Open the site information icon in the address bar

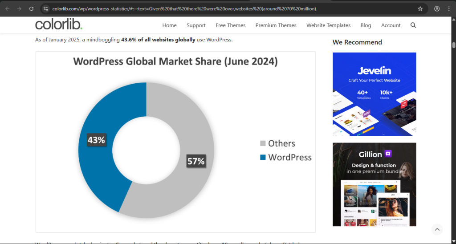coord(46,9)
